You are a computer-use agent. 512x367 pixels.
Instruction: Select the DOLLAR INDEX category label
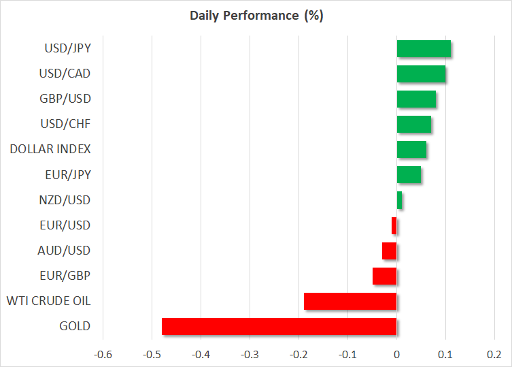[x=51, y=149]
